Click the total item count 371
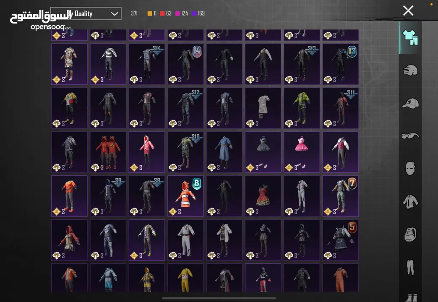438x302 pixels. 134,13
